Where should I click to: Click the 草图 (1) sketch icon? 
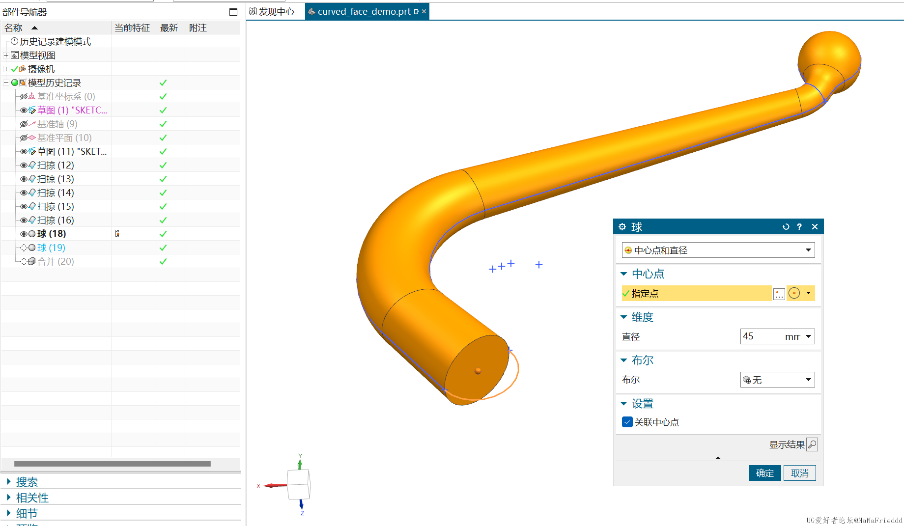coord(32,110)
